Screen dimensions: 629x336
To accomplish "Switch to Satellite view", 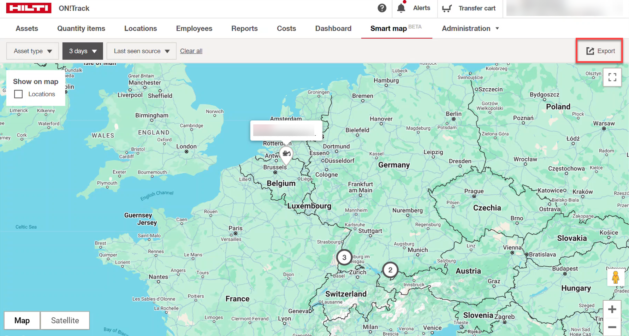I will tap(65, 320).
